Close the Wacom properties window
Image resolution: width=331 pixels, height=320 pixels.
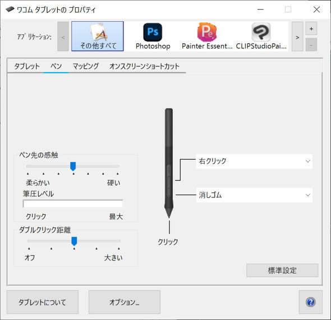(316, 10)
